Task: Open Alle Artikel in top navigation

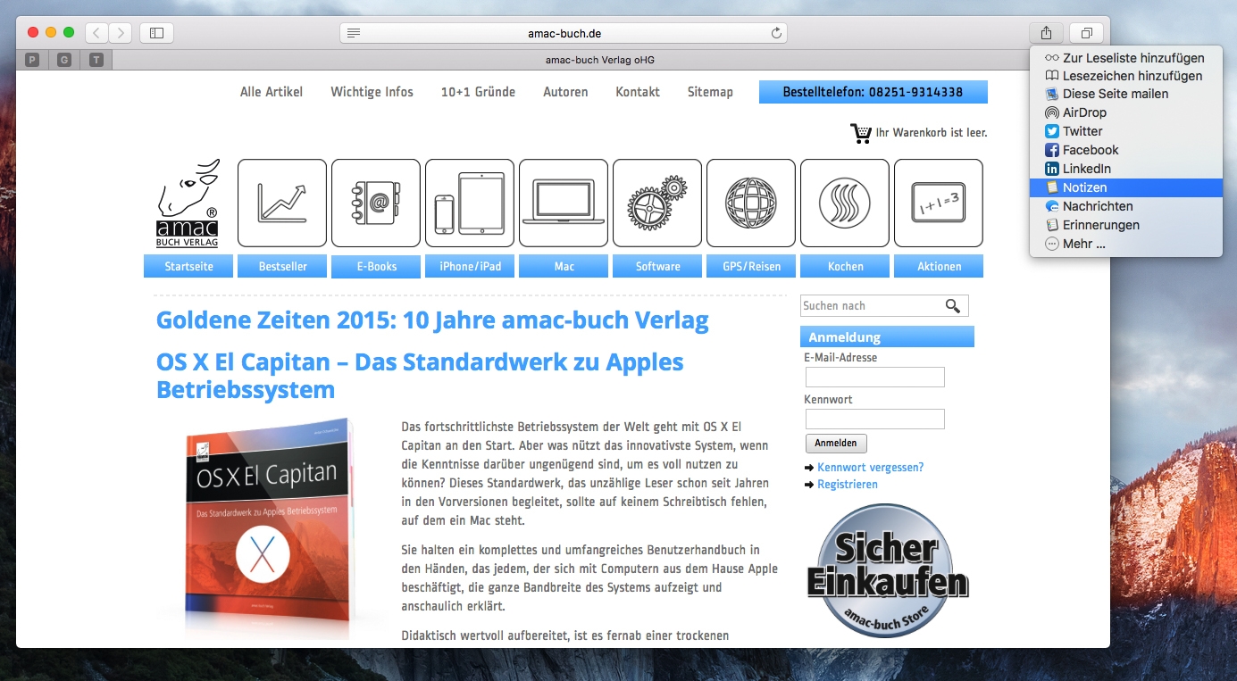Action: tap(272, 92)
